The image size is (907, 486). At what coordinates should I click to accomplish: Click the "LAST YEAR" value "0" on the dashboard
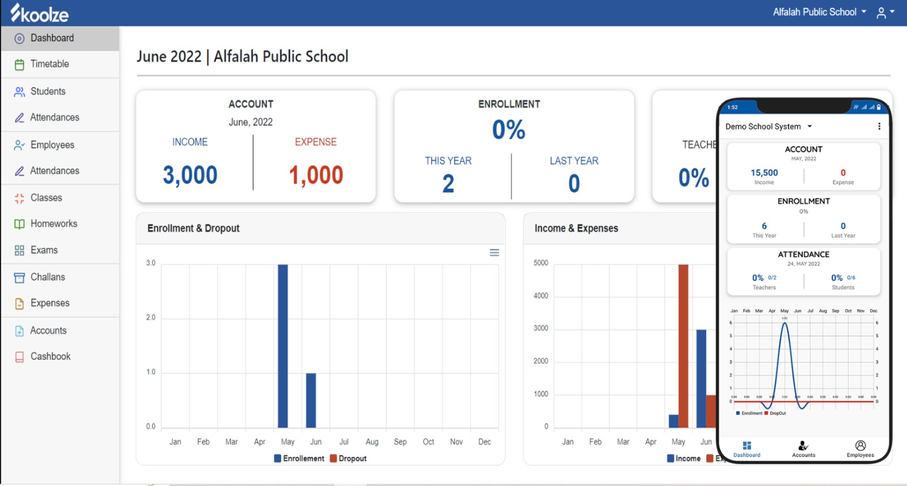pos(574,184)
